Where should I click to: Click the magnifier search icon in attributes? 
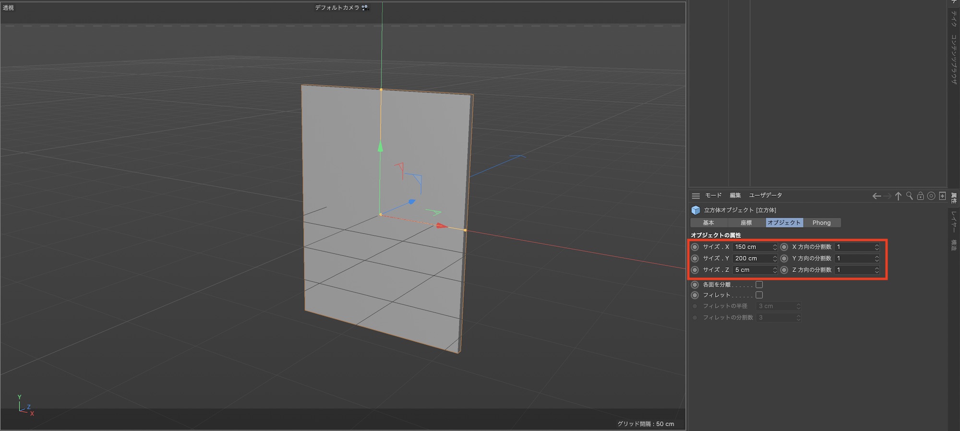tap(909, 196)
